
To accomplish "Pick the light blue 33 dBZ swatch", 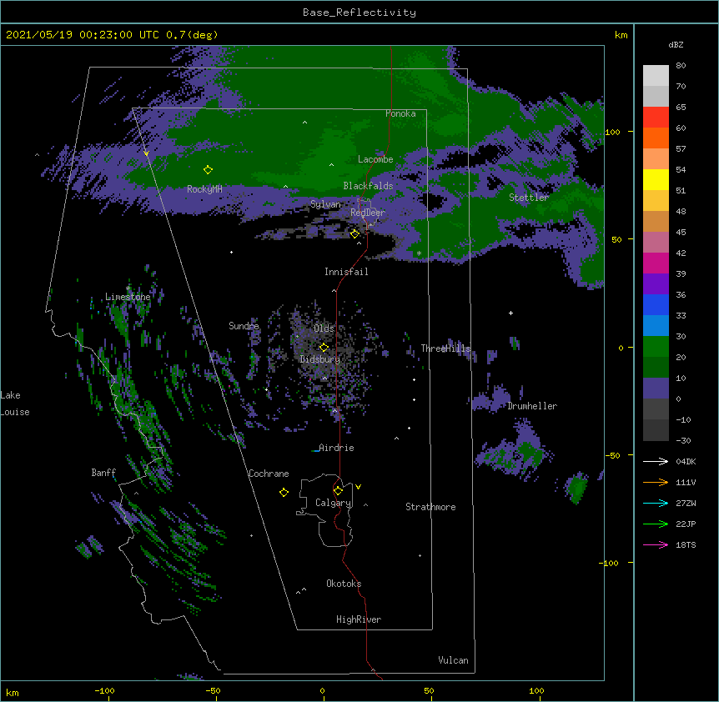I will coord(656,326).
